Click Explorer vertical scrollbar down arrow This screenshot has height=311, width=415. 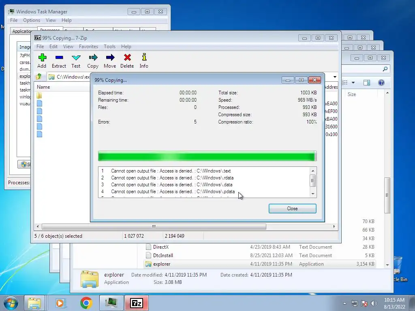(x=387, y=265)
